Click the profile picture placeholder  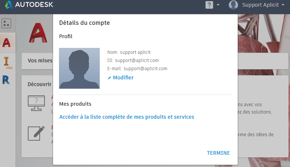coord(79,68)
